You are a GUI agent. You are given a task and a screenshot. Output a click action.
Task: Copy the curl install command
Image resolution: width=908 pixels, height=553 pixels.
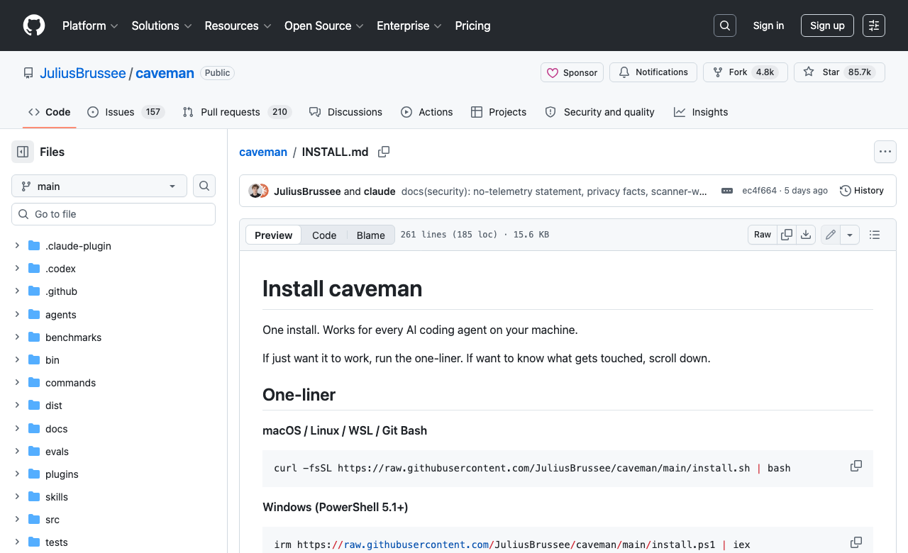pyautogui.click(x=856, y=466)
